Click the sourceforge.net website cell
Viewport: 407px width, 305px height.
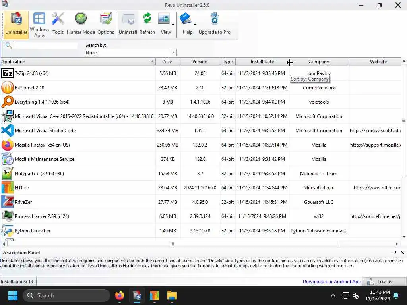tap(375, 216)
